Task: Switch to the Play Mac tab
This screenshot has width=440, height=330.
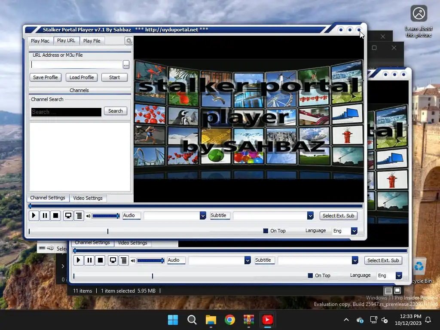Action: coord(40,41)
